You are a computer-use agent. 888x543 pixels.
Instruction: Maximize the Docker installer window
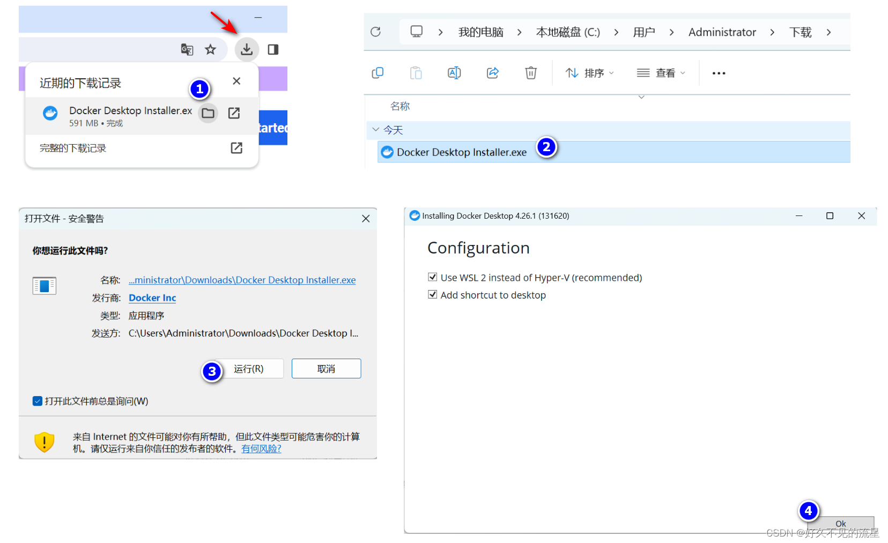(830, 215)
